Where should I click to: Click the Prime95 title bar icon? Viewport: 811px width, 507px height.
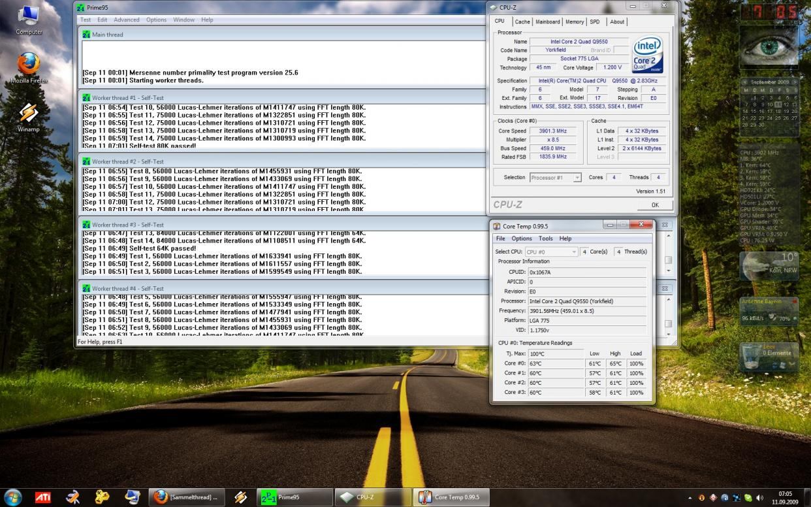(81, 7)
